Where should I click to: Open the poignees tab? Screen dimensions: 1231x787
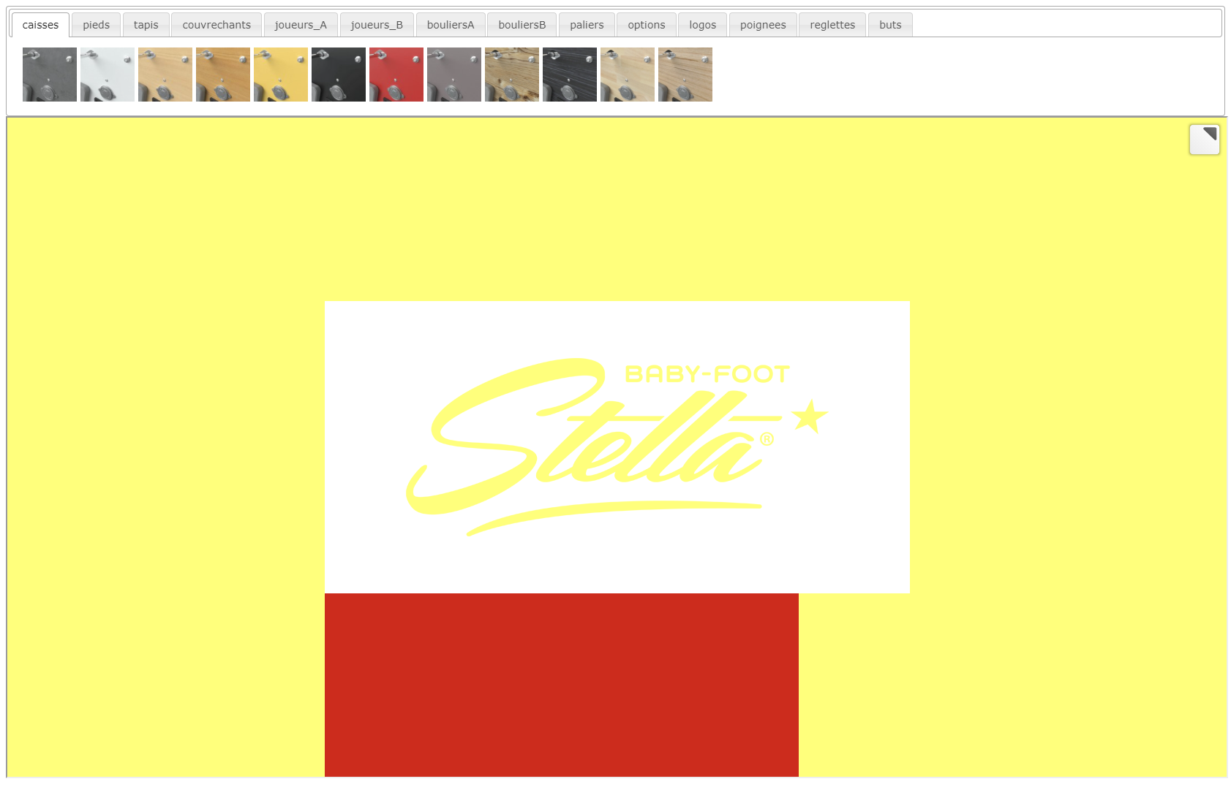763,25
